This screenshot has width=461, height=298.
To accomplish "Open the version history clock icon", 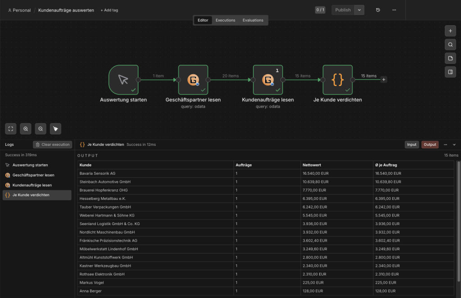I will click(378, 10).
